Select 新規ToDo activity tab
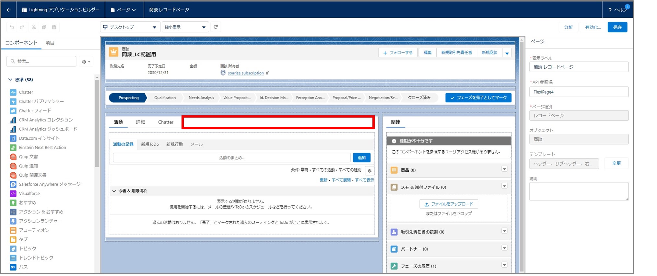The image size is (657, 276). [150, 144]
